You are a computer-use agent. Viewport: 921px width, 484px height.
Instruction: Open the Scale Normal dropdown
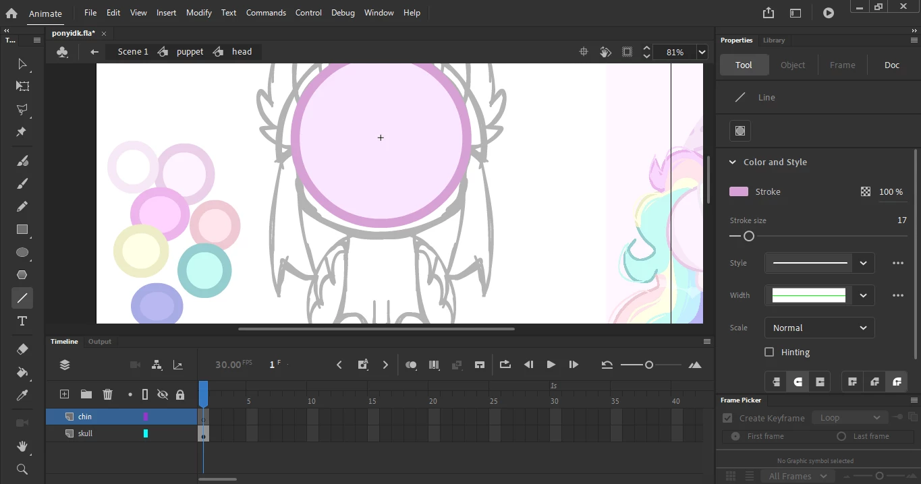[820, 328]
